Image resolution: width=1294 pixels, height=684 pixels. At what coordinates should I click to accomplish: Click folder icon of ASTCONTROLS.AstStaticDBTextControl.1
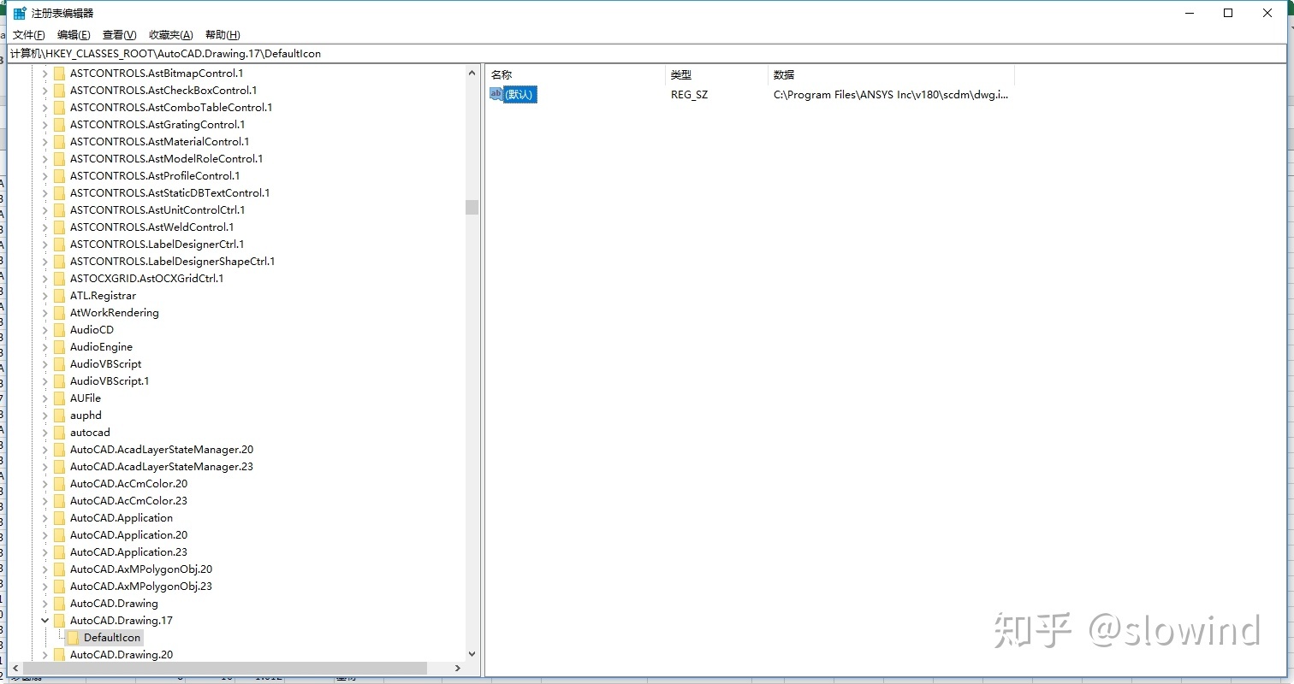tap(59, 193)
